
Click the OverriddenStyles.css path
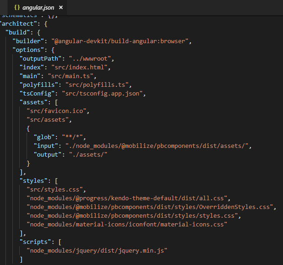tap(150, 207)
